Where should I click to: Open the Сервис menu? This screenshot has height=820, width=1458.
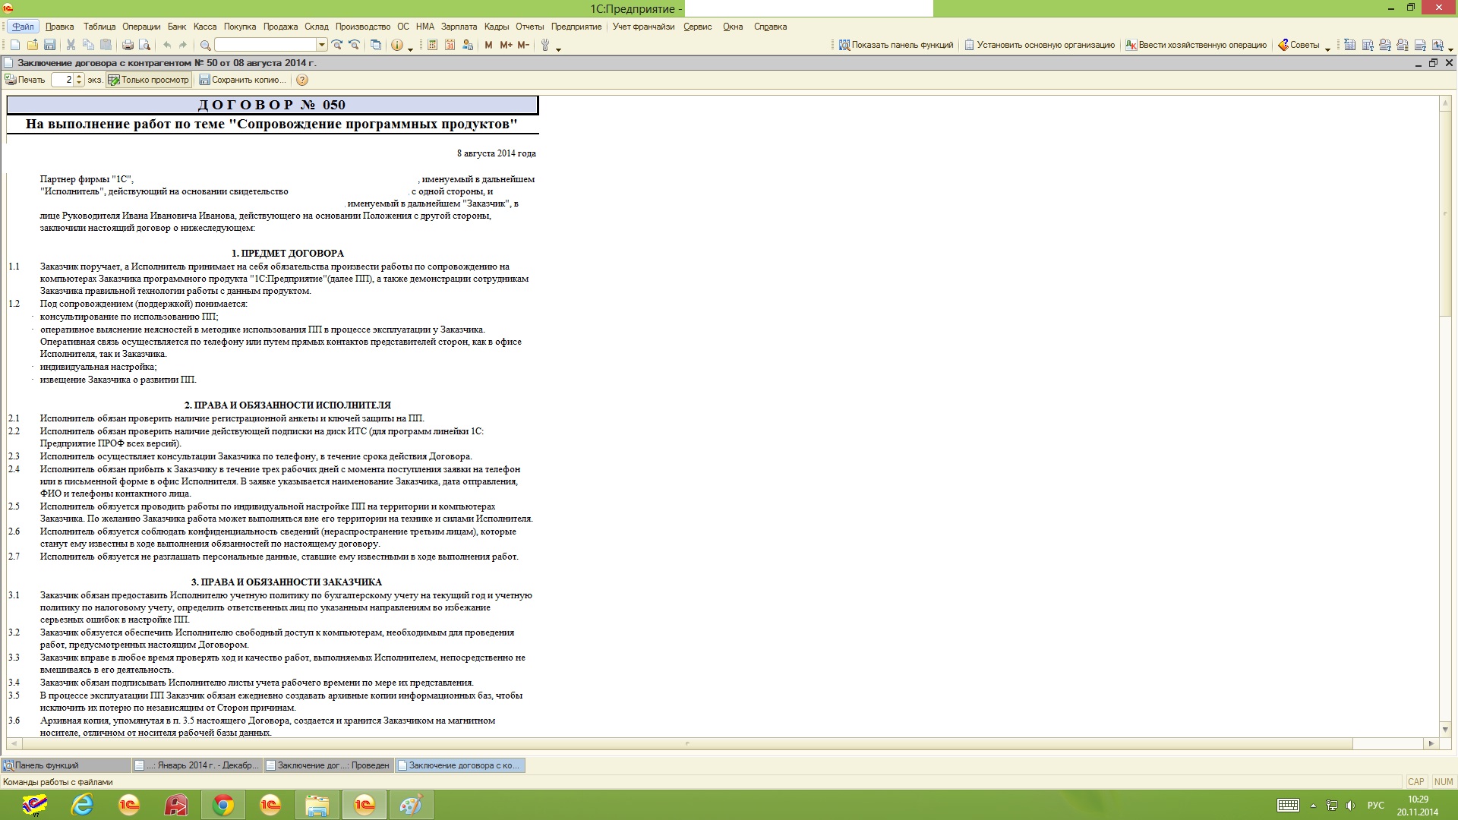[x=697, y=27]
